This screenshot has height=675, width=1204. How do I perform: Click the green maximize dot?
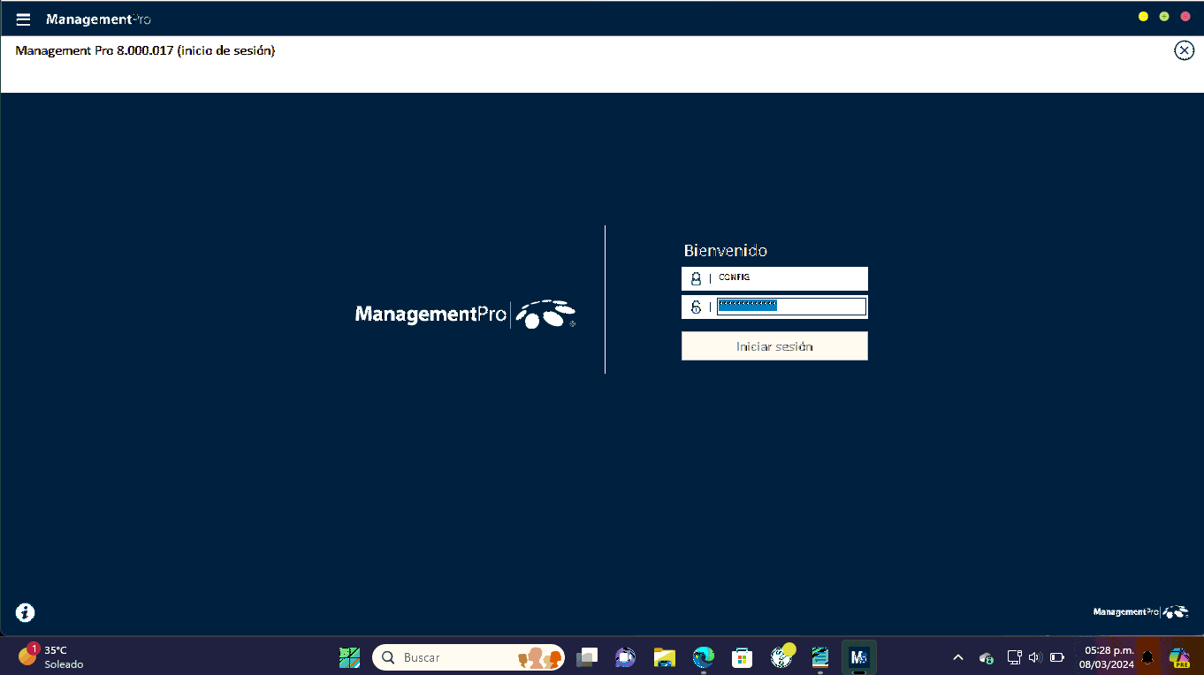pyautogui.click(x=1164, y=17)
